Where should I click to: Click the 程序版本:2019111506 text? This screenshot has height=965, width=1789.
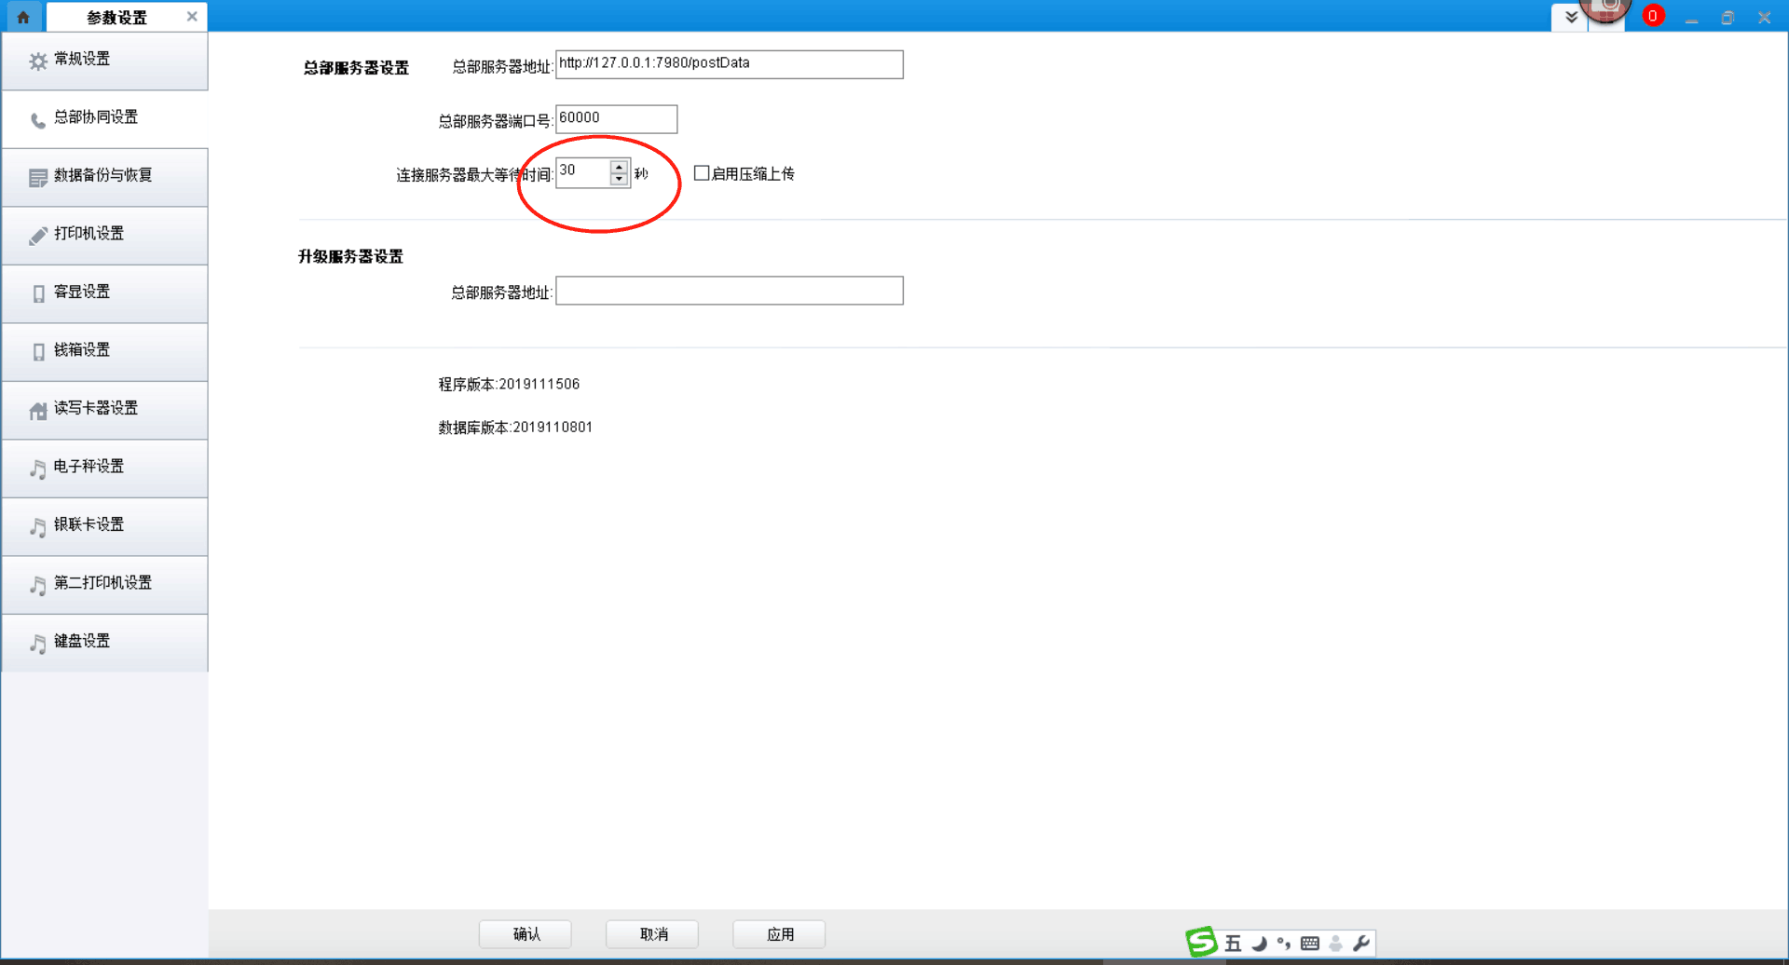509,384
